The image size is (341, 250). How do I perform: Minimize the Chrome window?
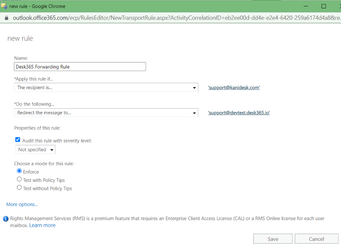point(305,6)
